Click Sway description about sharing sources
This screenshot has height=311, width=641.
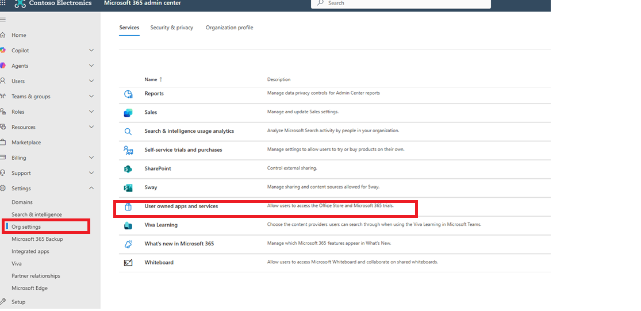coord(323,187)
